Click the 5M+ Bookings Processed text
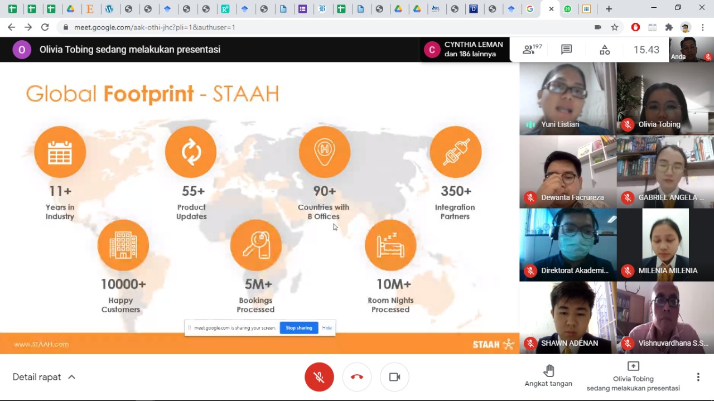This screenshot has width=714, height=401. click(x=256, y=295)
